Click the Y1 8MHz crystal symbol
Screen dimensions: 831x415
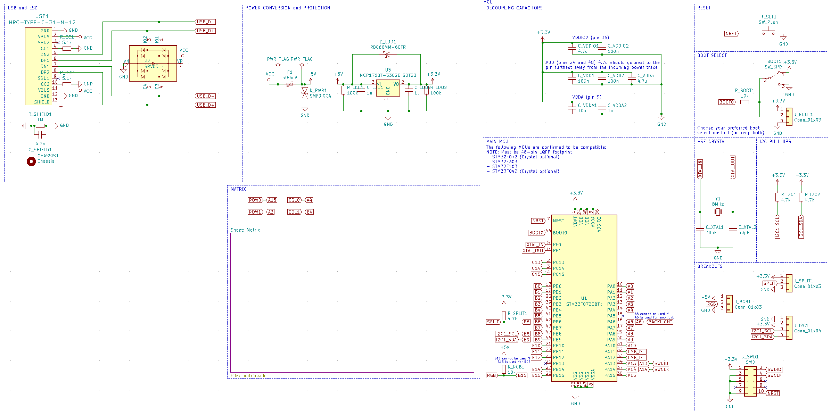pyautogui.click(x=718, y=212)
